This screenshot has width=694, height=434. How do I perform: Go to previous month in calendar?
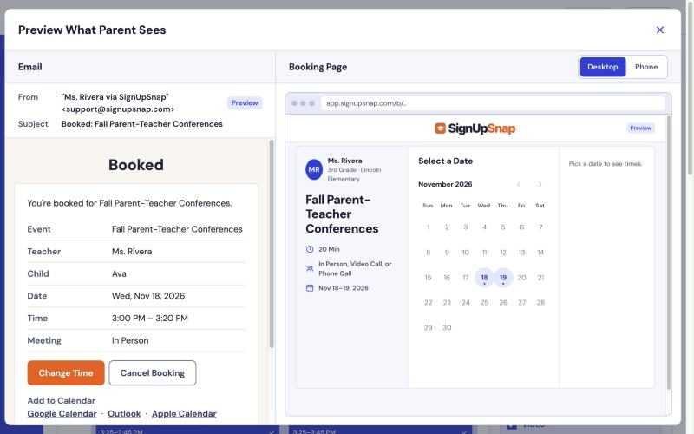[519, 184]
